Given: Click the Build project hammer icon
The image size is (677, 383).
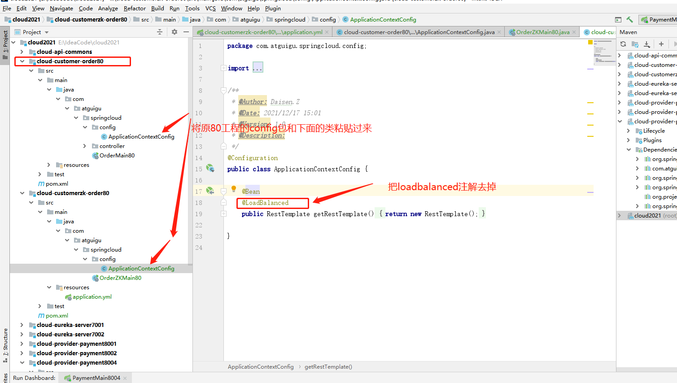Looking at the screenshot, I should coord(630,20).
